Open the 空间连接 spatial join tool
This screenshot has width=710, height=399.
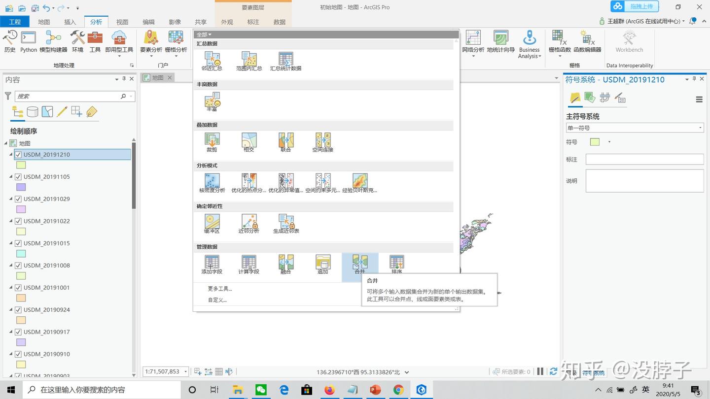tap(322, 140)
